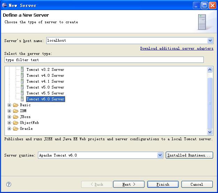Select the IBM folder label
This screenshot has height=193, width=218.
pos(23,111)
